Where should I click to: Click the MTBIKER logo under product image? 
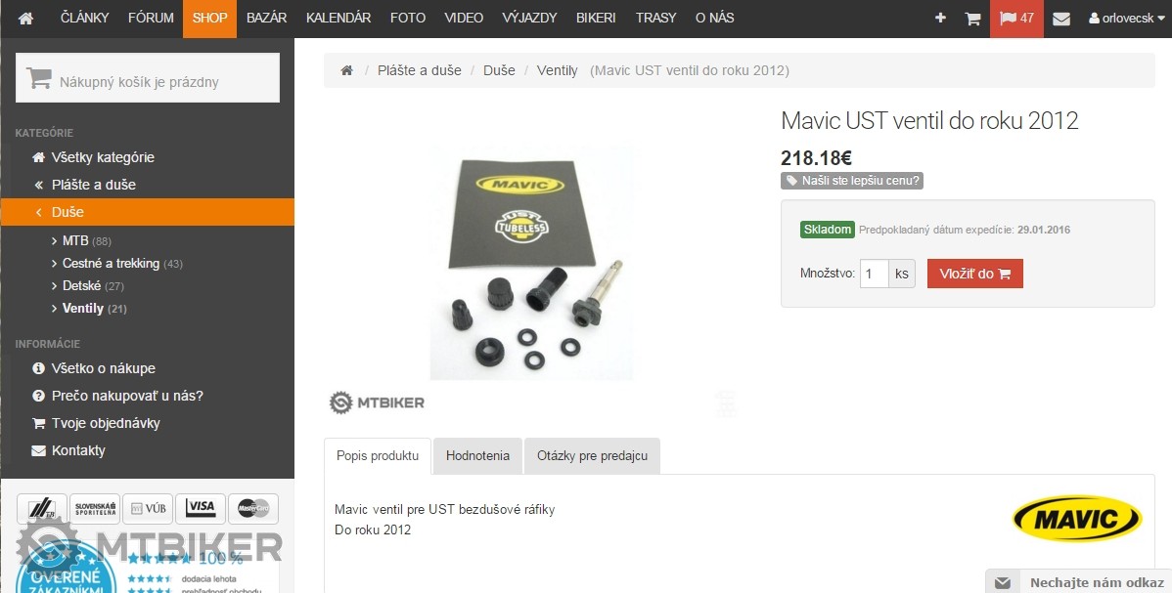[x=377, y=402]
